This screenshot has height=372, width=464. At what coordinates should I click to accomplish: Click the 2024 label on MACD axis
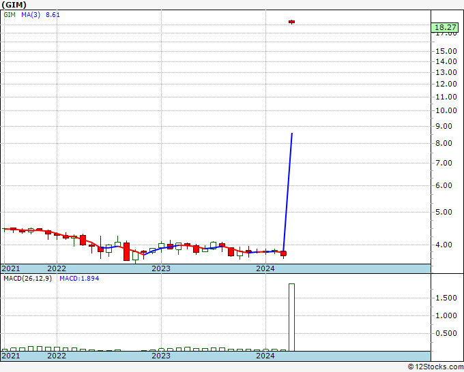click(x=265, y=356)
